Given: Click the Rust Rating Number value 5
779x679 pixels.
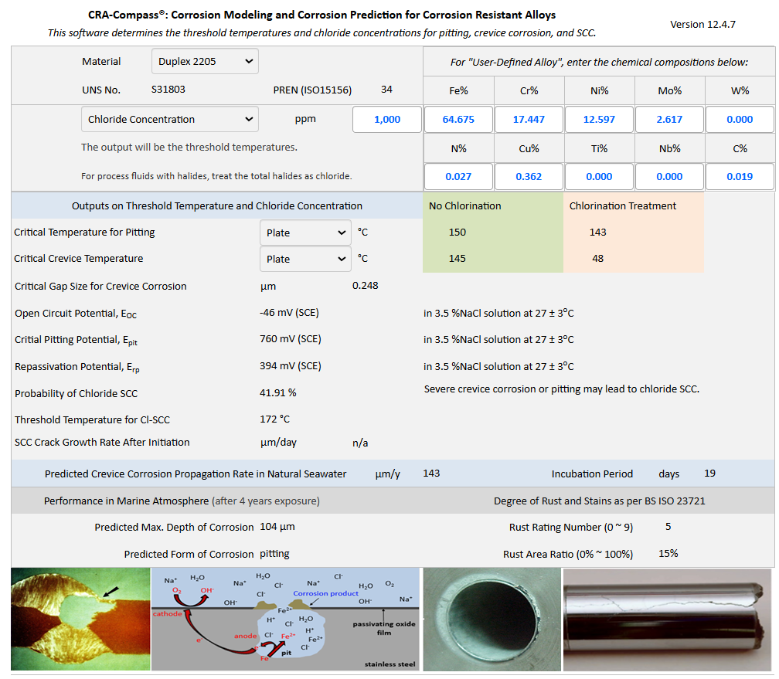Looking at the screenshot, I should (668, 527).
